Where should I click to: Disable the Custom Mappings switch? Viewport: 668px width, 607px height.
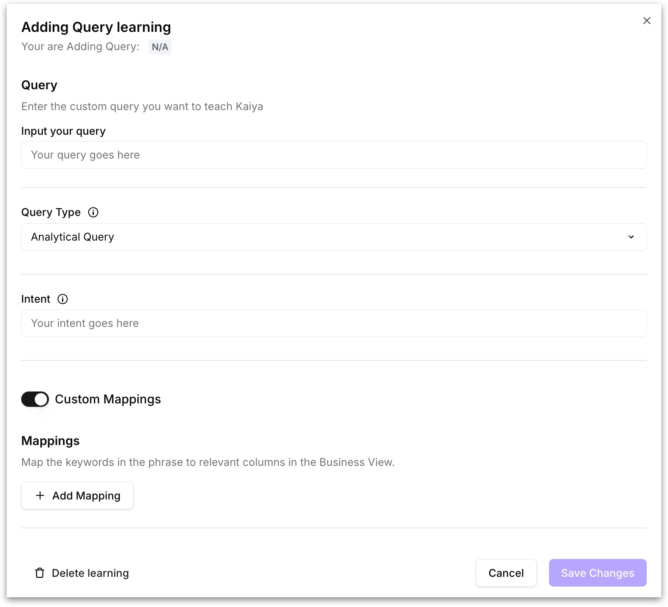point(35,400)
